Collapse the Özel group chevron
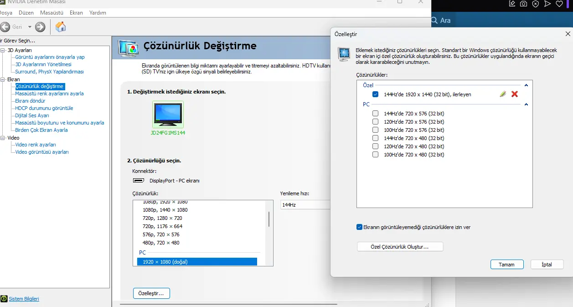Image resolution: width=573 pixels, height=307 pixels. point(526,85)
